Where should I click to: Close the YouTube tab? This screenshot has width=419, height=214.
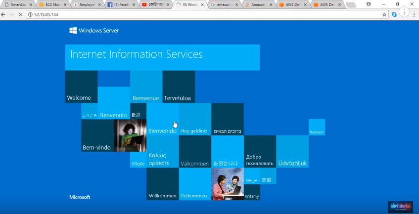click(x=168, y=4)
